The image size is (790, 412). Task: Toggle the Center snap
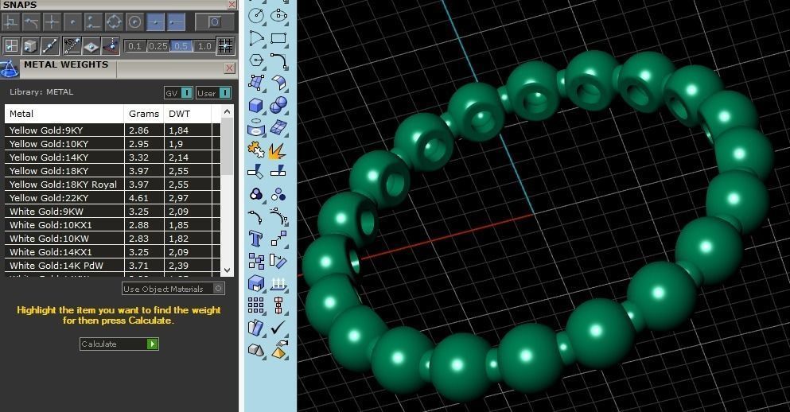[x=134, y=22]
